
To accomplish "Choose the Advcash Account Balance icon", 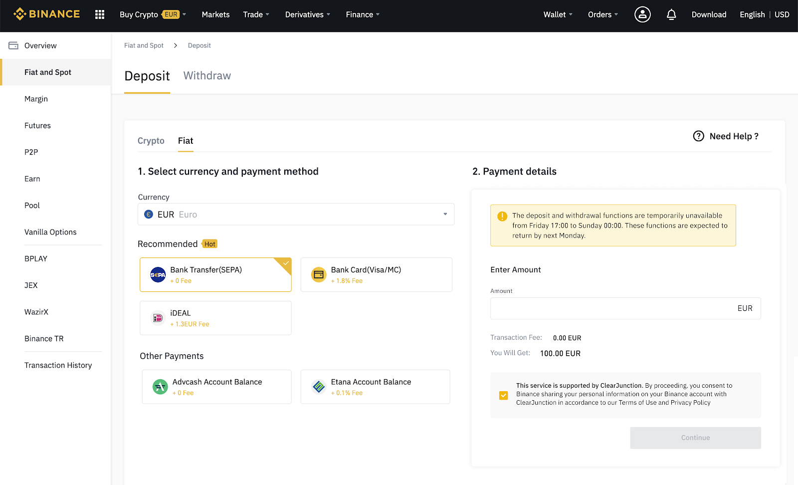I will (x=160, y=387).
